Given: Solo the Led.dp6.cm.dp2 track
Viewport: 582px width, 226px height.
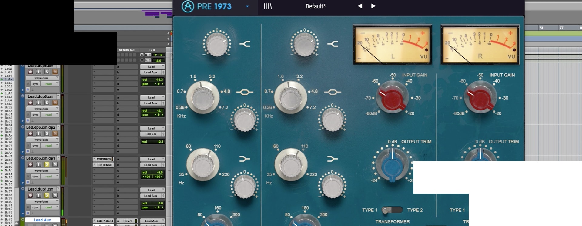Looking at the screenshot, I should coord(47,133).
